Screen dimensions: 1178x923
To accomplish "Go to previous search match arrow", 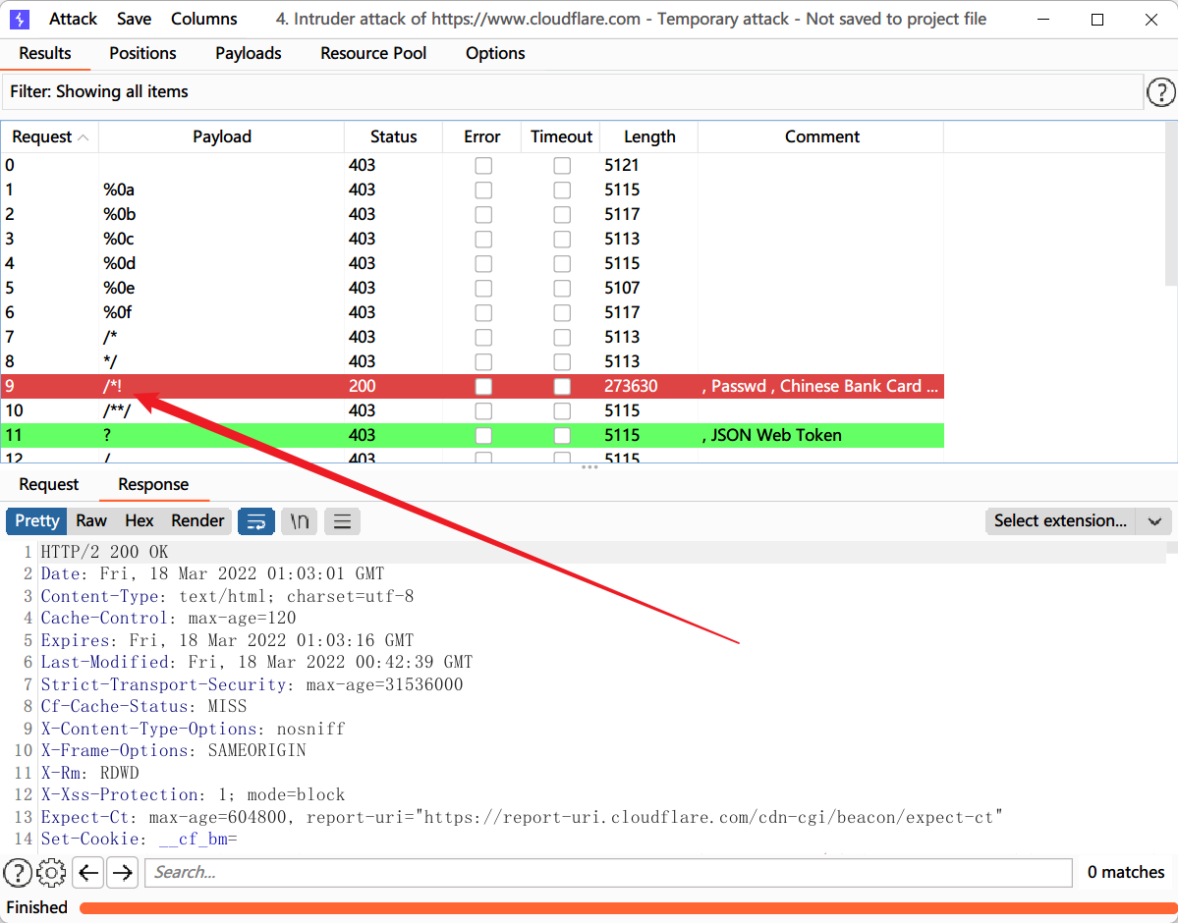I will 87,873.
